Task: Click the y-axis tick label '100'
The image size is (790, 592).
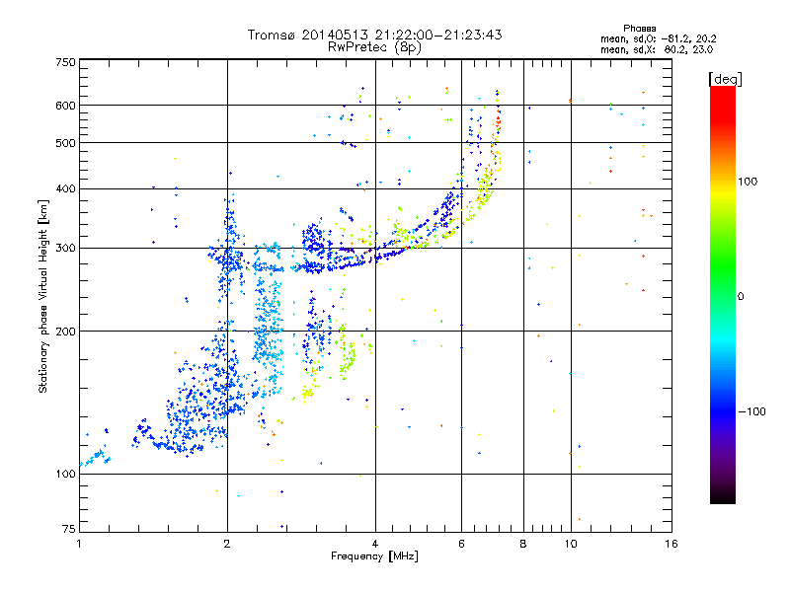Action: pyautogui.click(x=65, y=475)
